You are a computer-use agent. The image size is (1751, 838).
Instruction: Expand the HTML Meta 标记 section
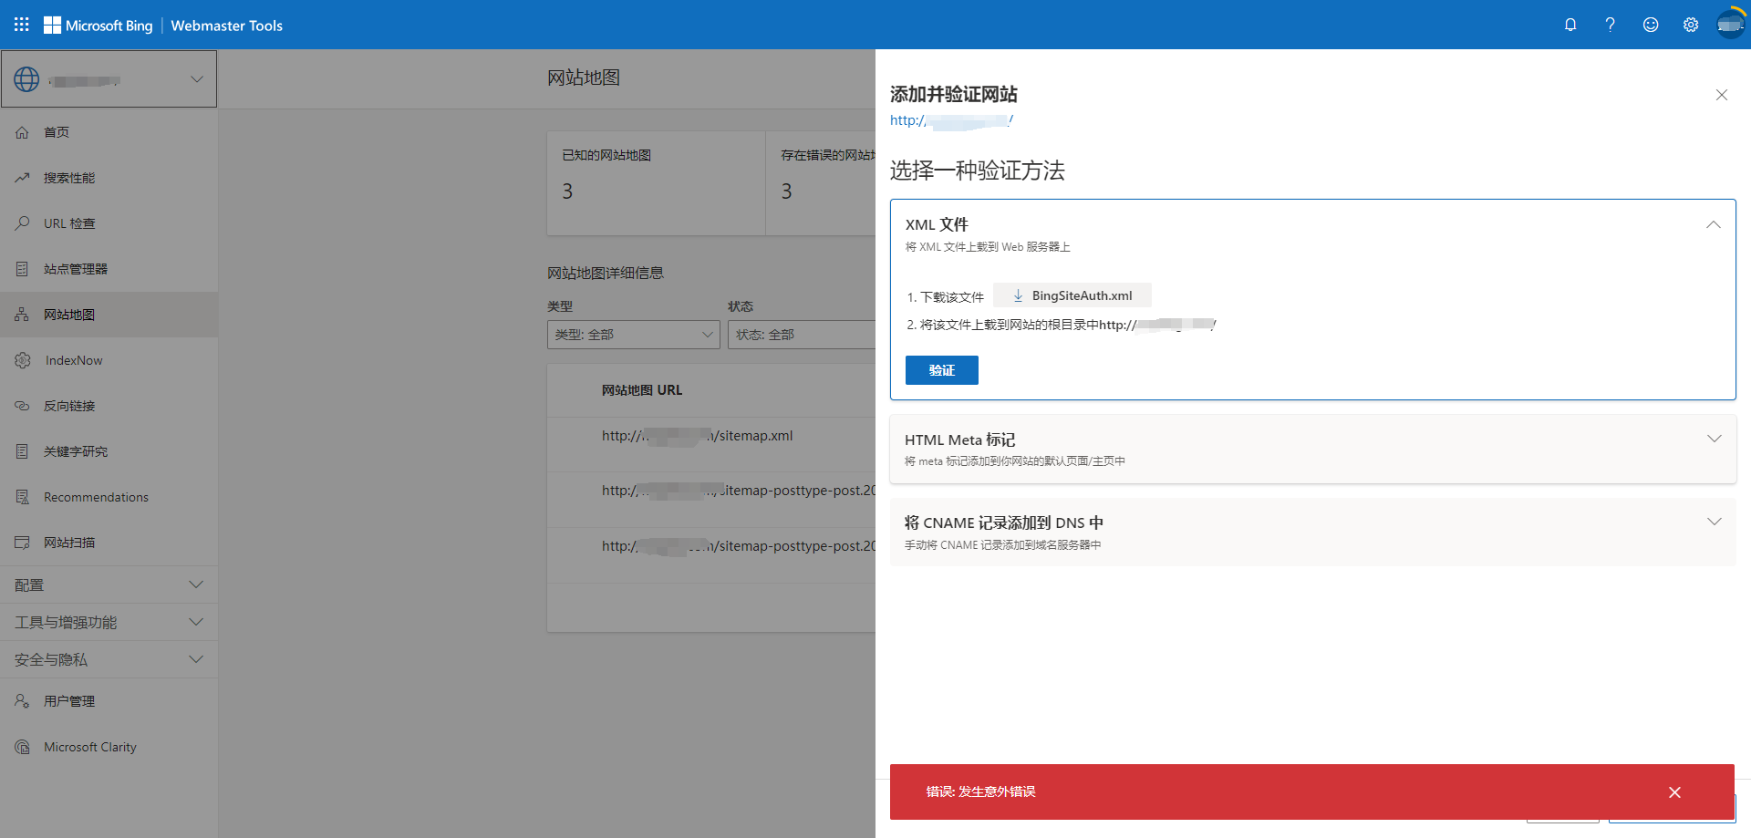1312,450
